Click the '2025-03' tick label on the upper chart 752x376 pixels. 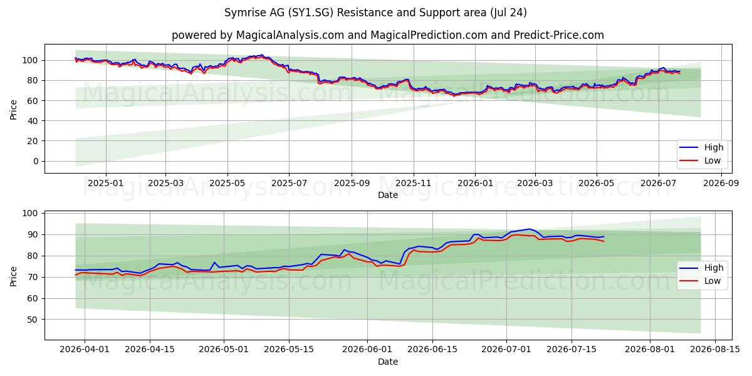165,183
